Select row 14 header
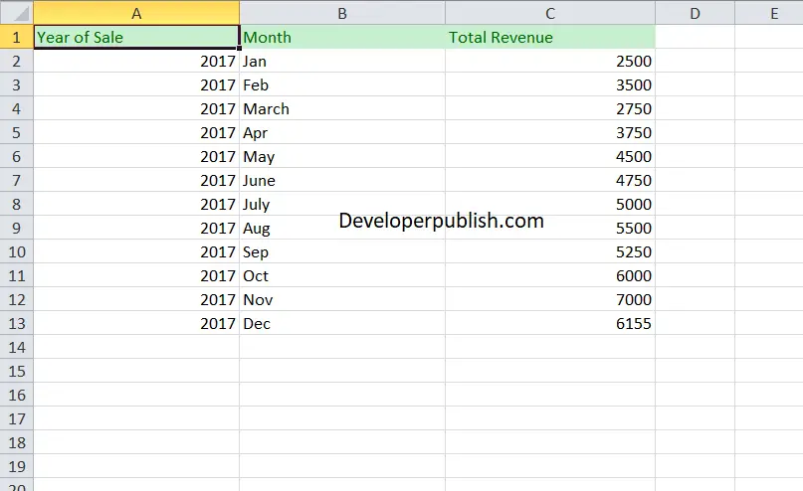 (x=16, y=347)
